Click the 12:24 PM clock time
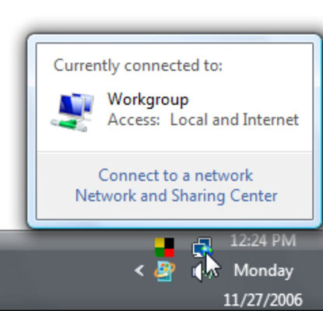Screen dimensions: 323x311 click(x=263, y=241)
